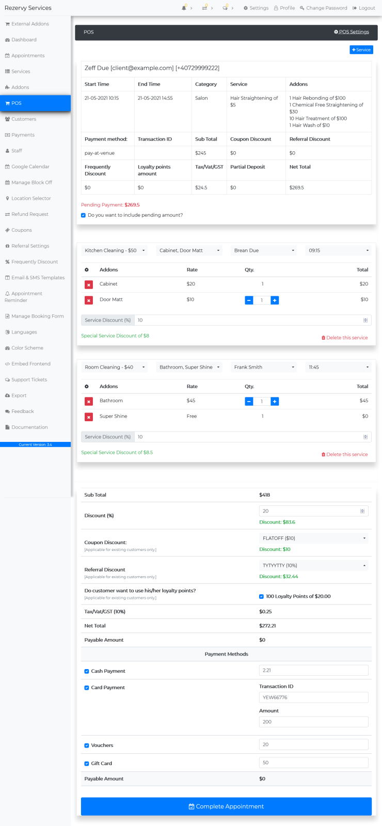
Task: Click the notification bell icon in header
Action: [x=184, y=8]
